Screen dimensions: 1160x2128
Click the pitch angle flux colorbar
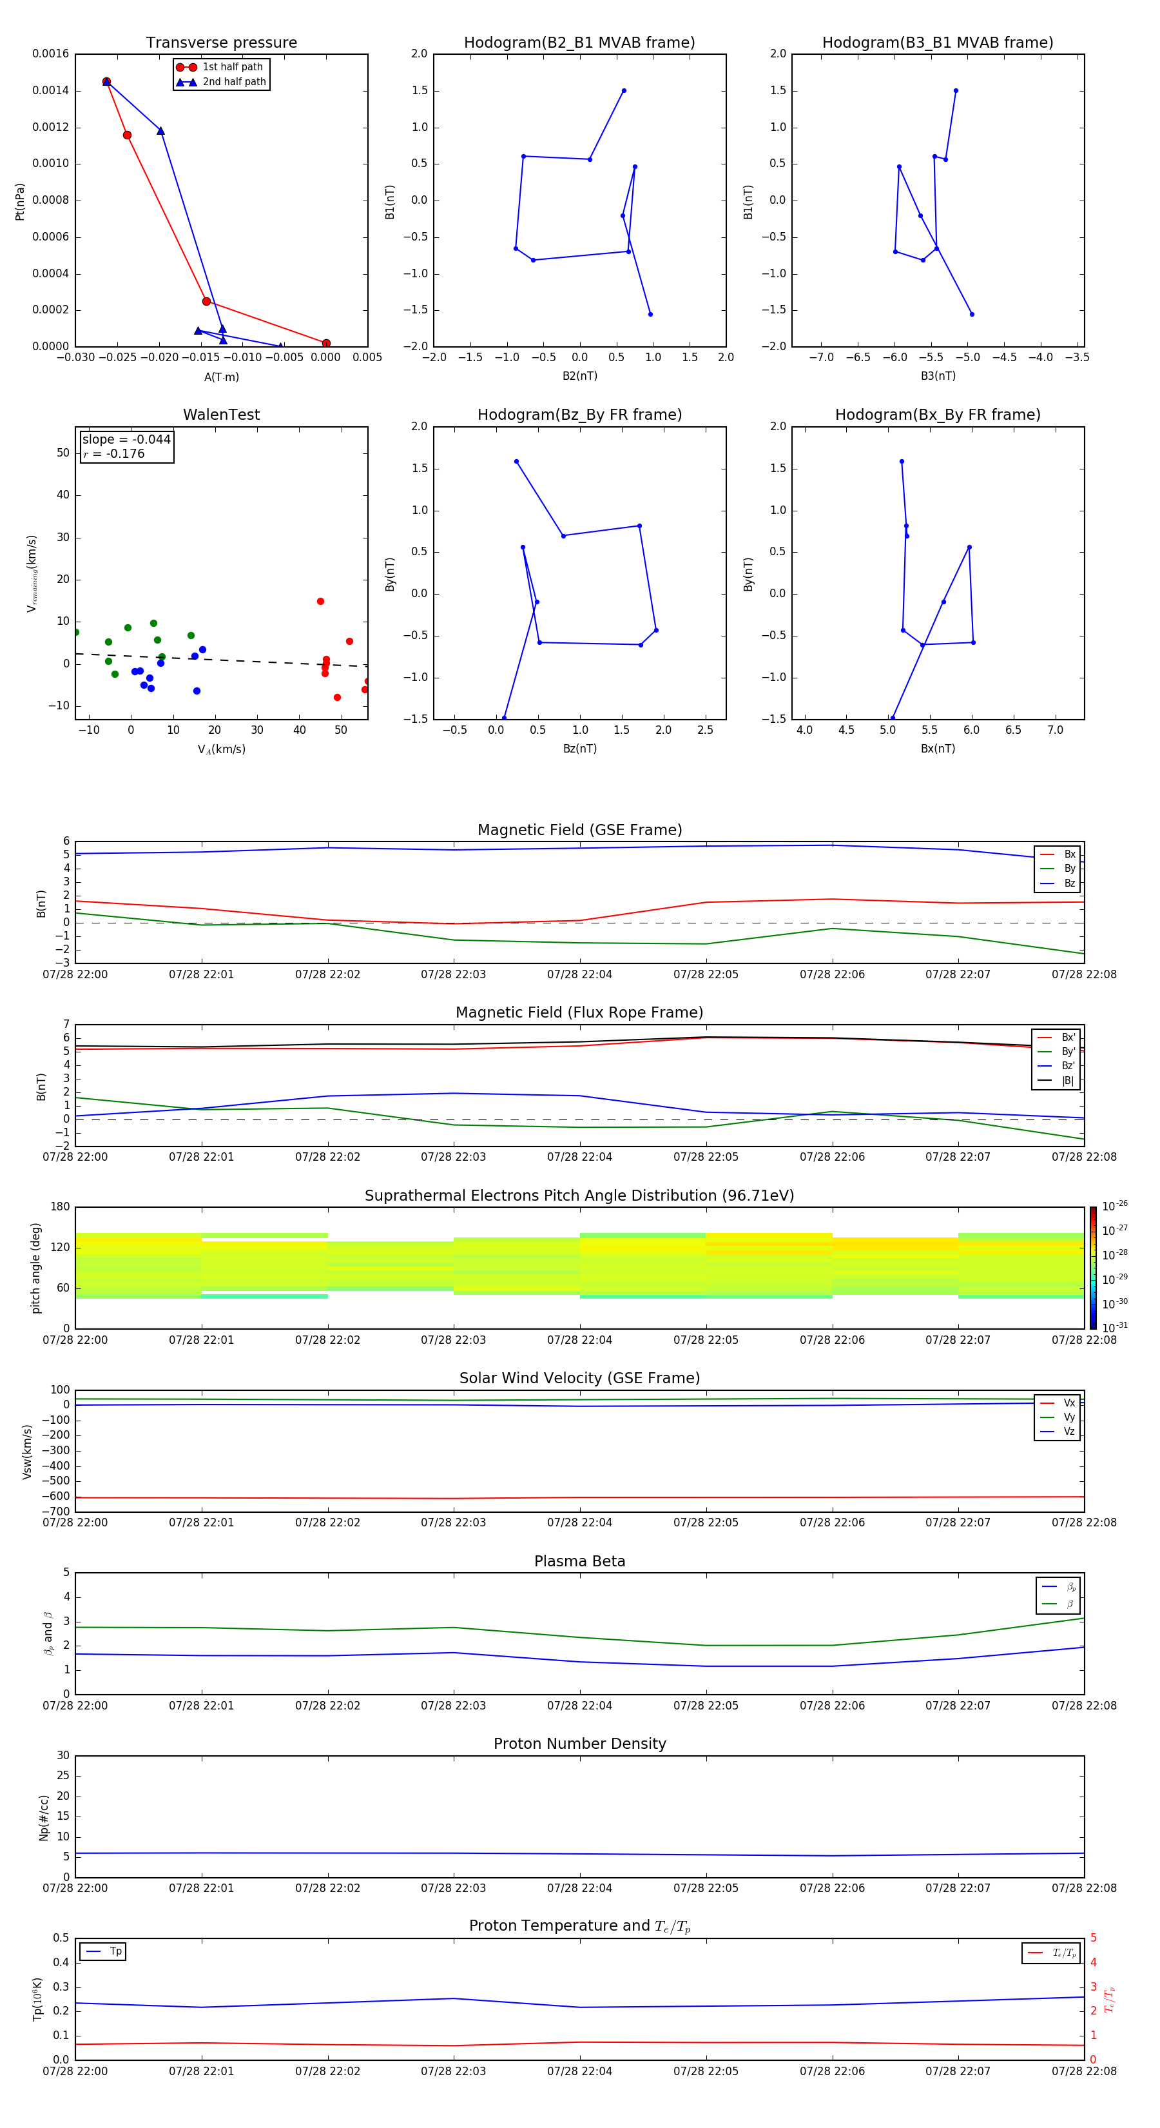1093,1268
